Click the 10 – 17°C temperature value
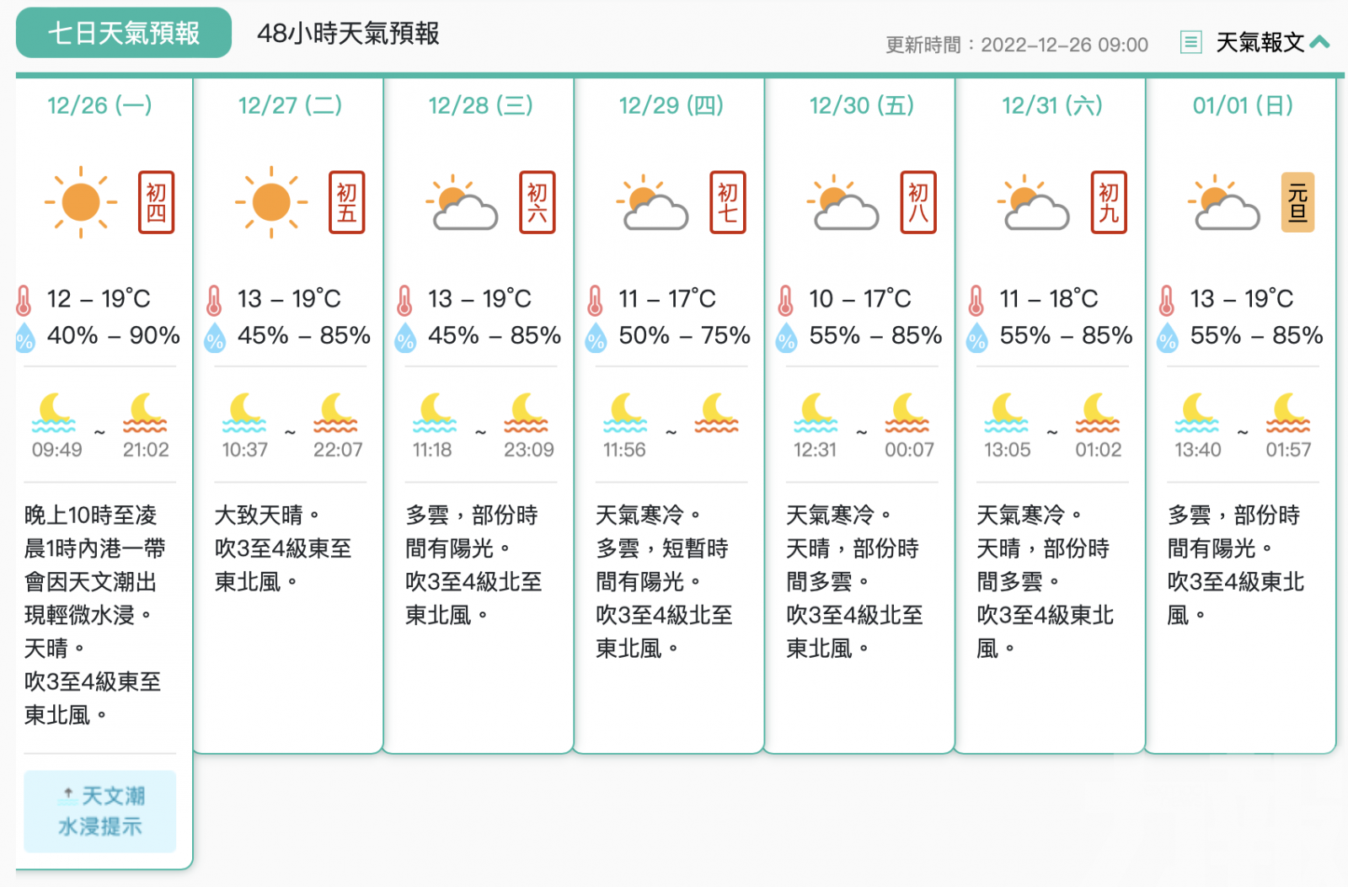Viewport: 1348px width, 887px height. click(x=860, y=298)
